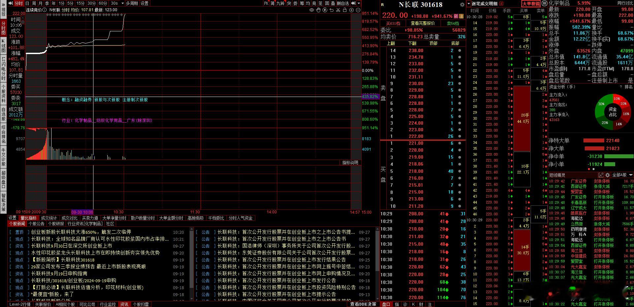The width and height of the screenshot is (634, 307).
Task: Click the undo arrow icon above the chart
Action: pos(332,10)
